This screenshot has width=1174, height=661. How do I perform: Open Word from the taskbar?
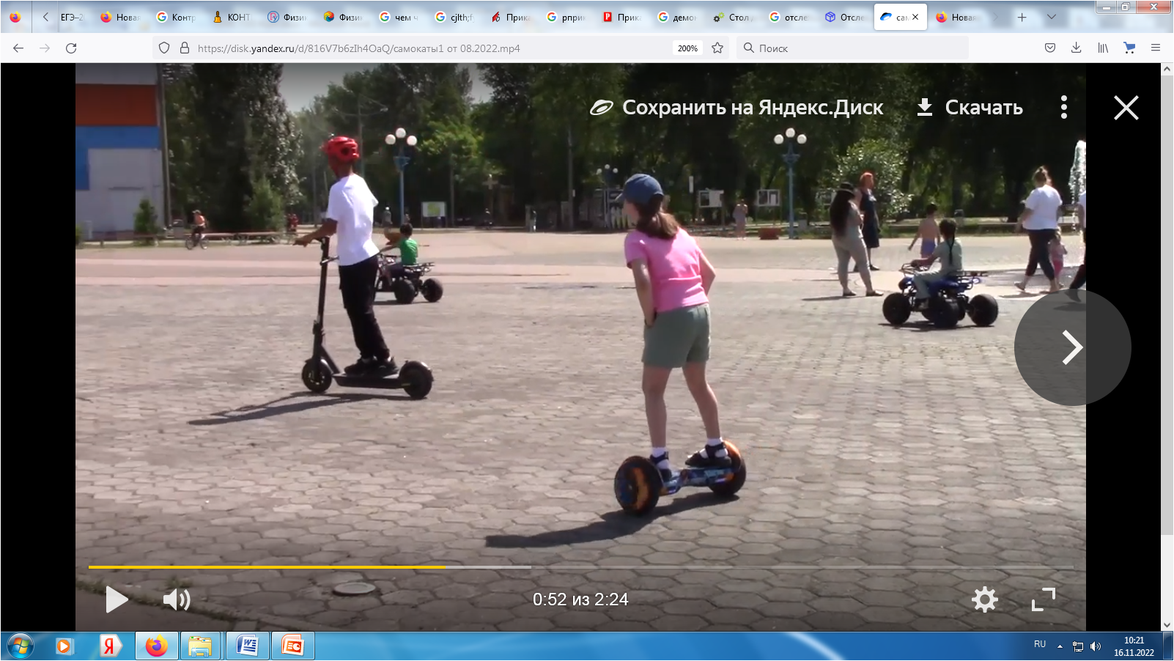click(x=248, y=646)
